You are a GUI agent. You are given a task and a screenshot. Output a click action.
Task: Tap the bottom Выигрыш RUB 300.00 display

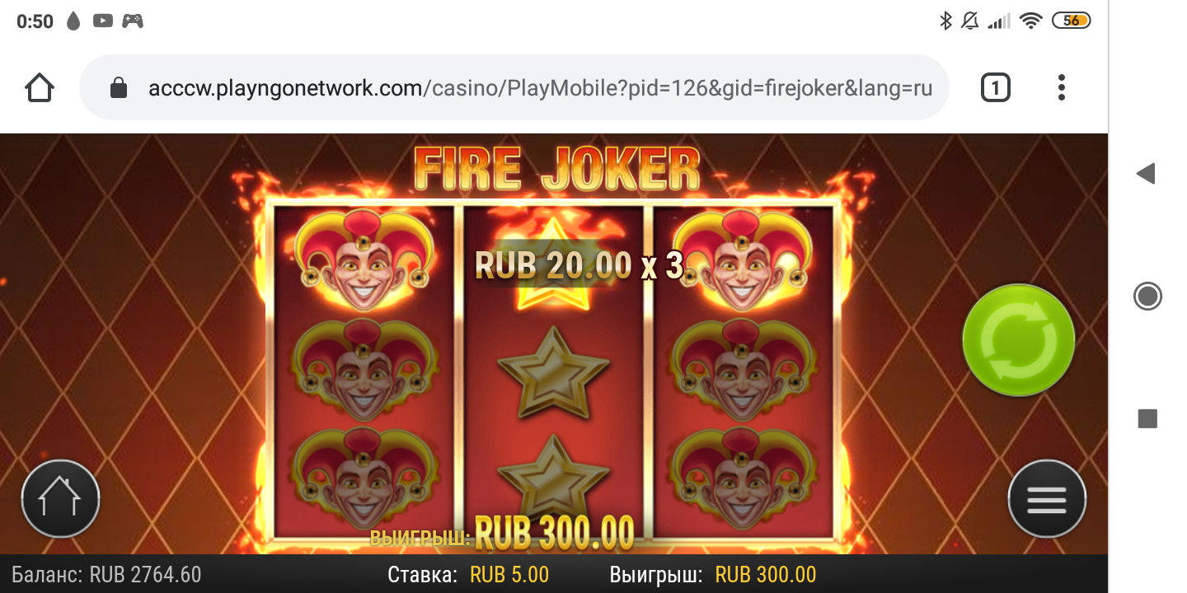pyautogui.click(x=713, y=575)
